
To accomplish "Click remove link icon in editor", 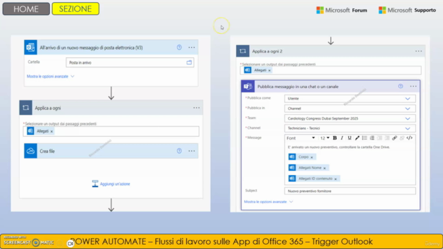I will click(x=402, y=138).
